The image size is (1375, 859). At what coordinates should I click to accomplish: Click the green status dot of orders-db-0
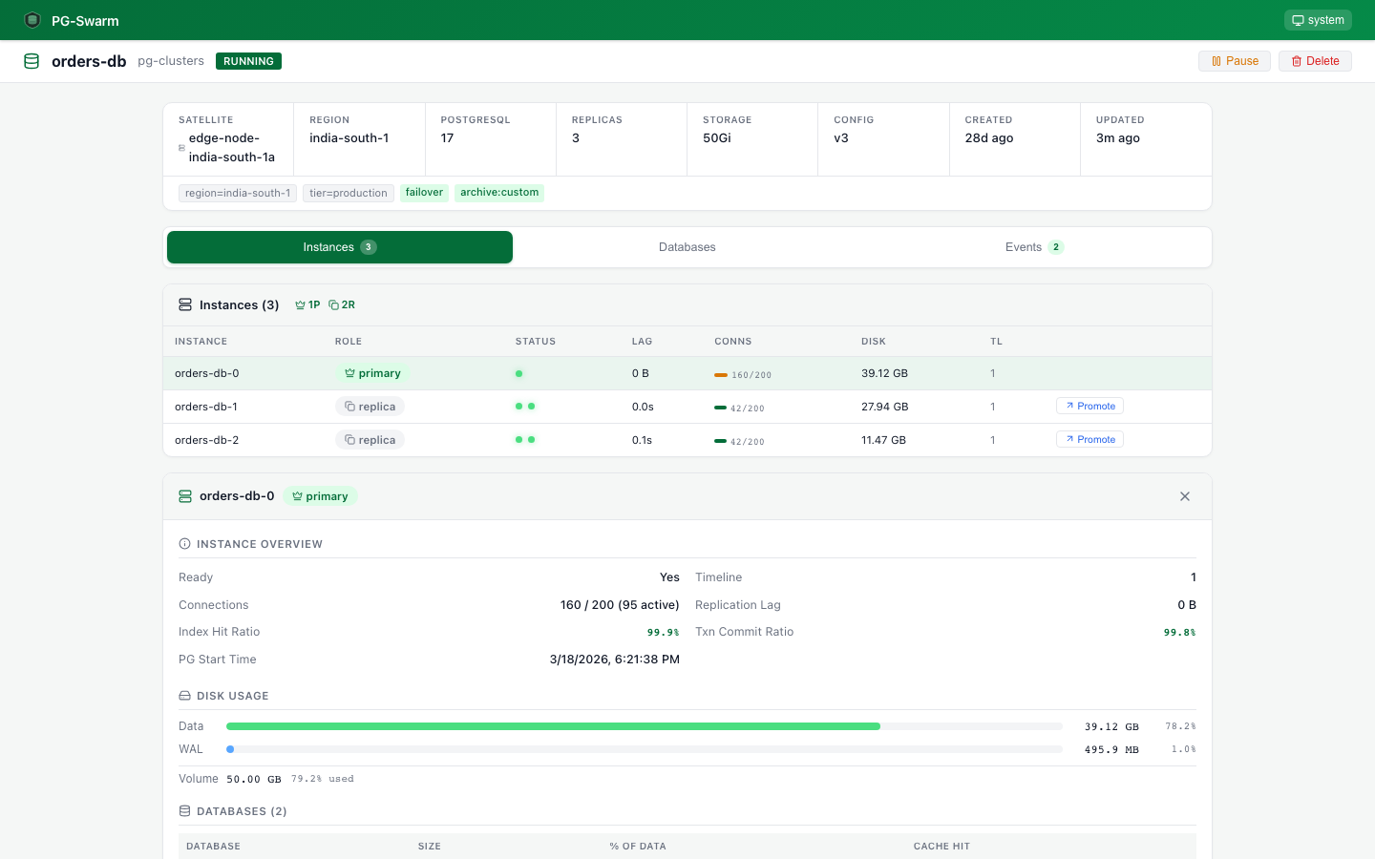pyautogui.click(x=519, y=374)
